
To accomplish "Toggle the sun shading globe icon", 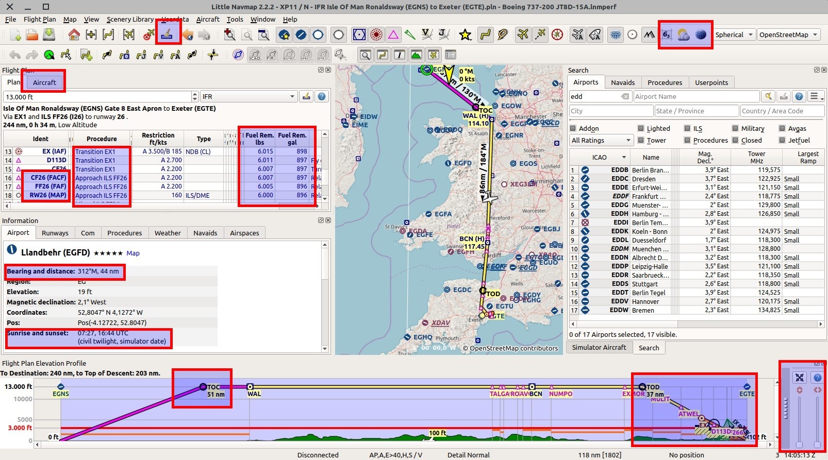I will tap(701, 35).
